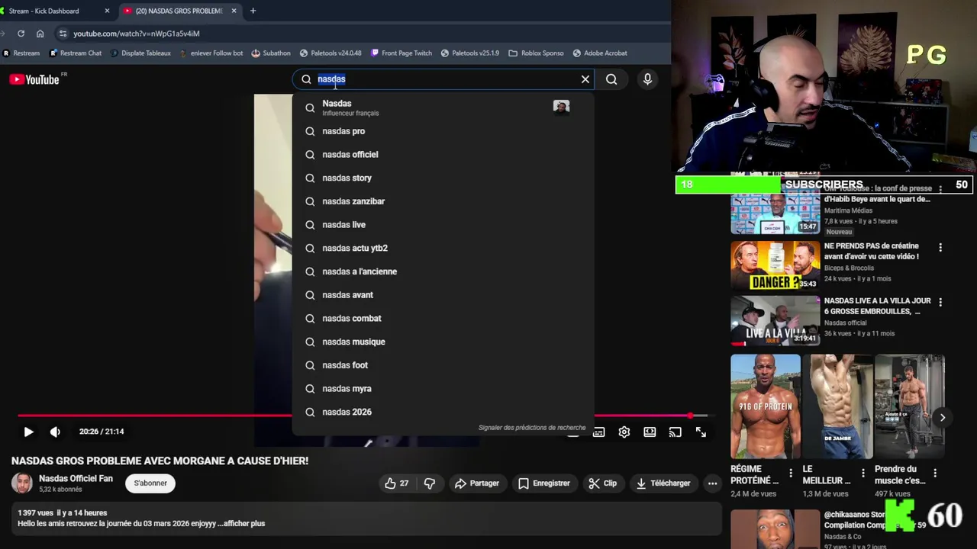977x549 pixels.
Task: Mute the video with the speaker icon
Action: (x=55, y=432)
